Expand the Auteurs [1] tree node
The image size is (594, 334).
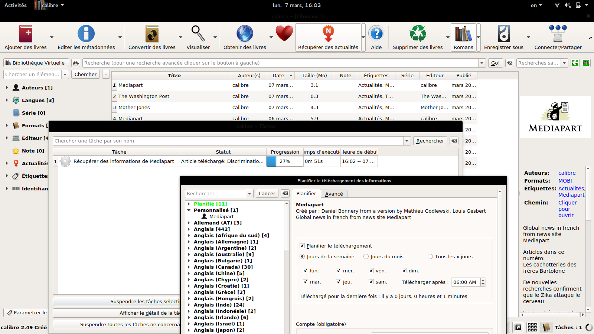point(7,88)
